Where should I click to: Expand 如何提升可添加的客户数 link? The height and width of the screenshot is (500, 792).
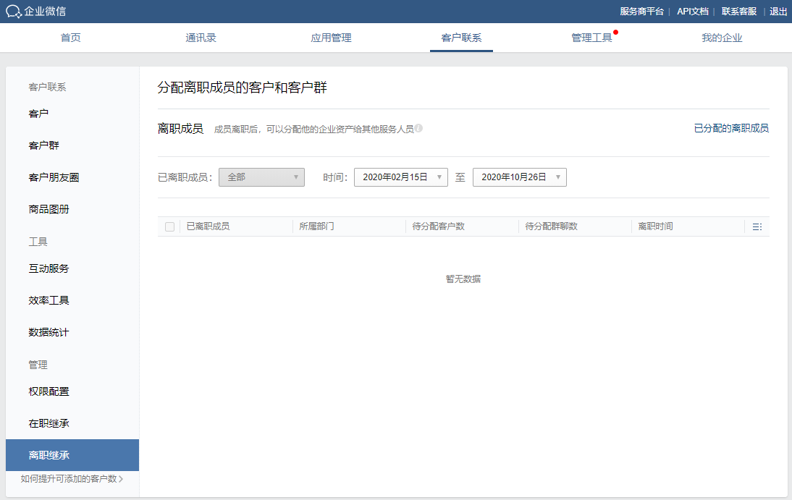click(x=72, y=478)
